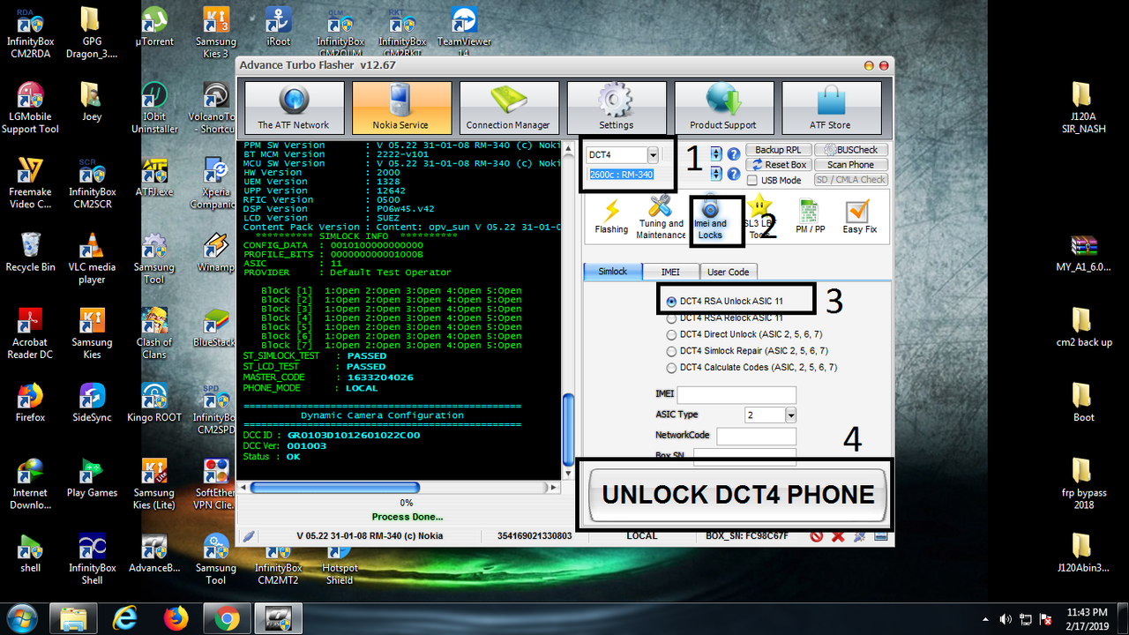
Task: Open Product Support section
Action: coord(724,108)
